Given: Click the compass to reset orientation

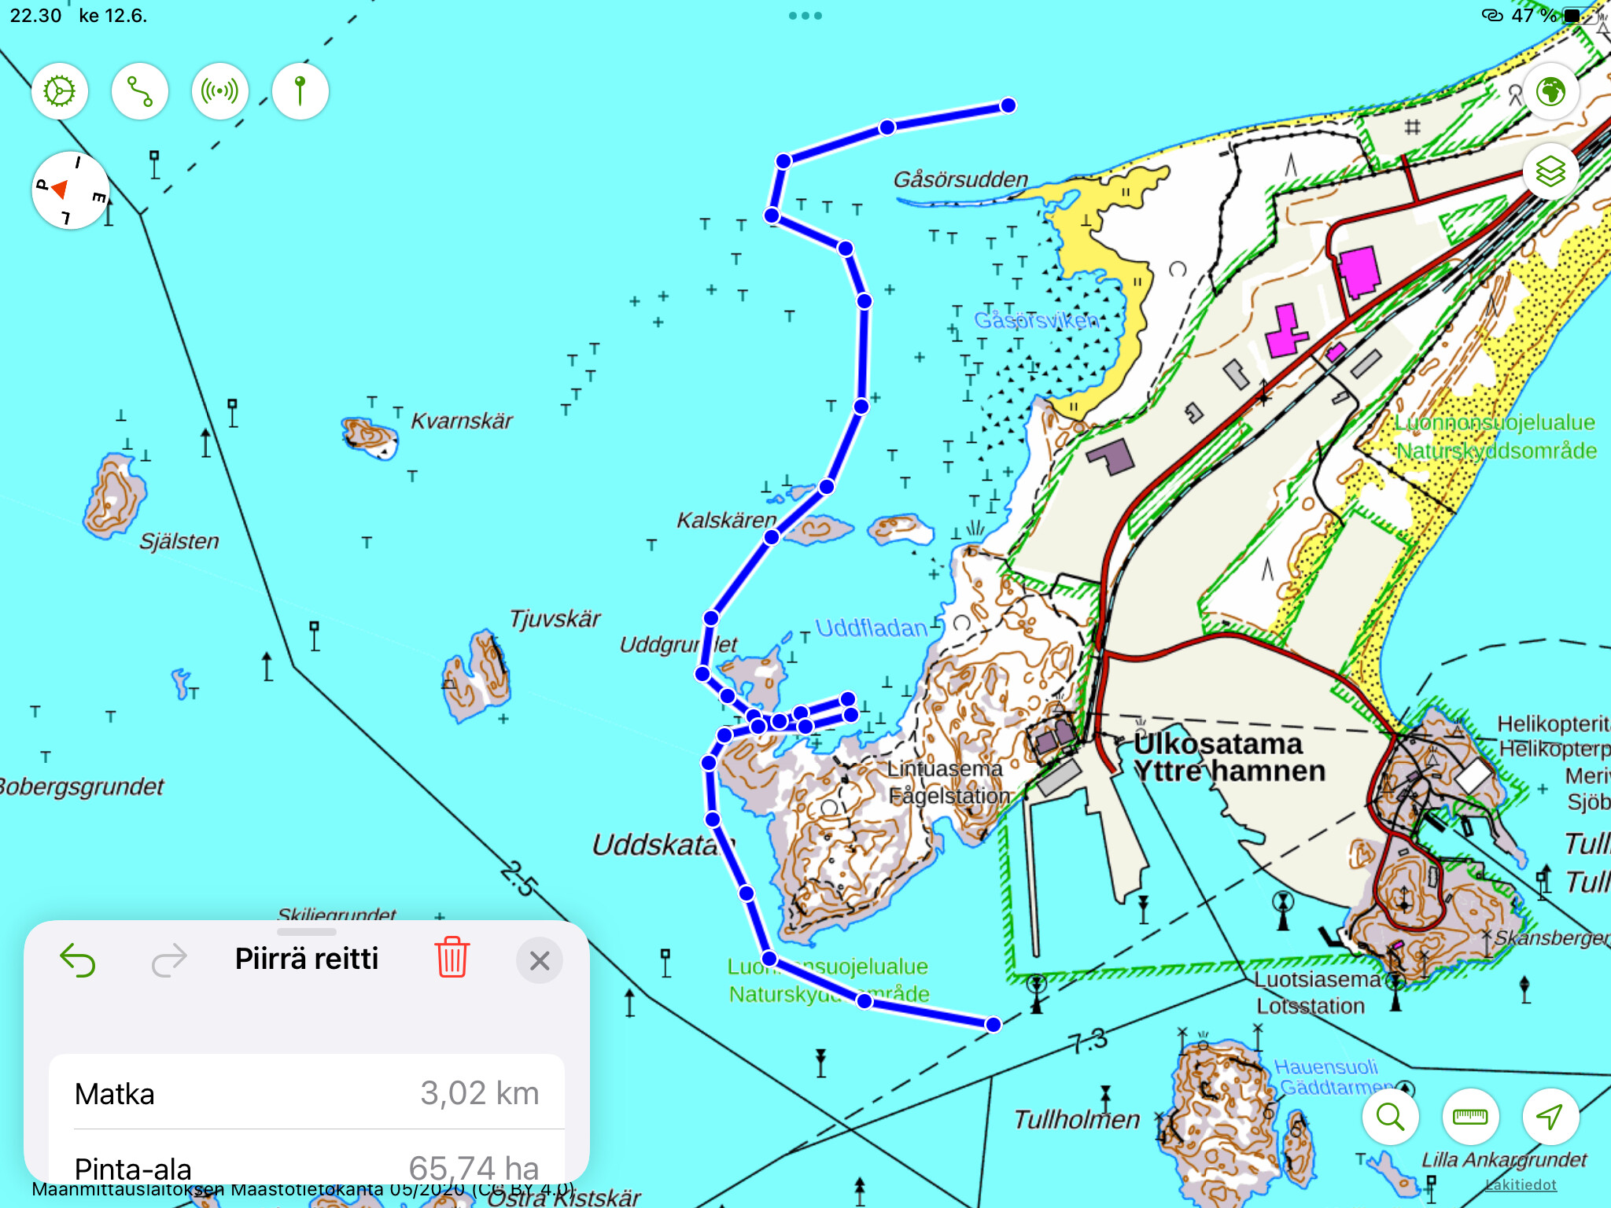Looking at the screenshot, I should click(x=70, y=190).
